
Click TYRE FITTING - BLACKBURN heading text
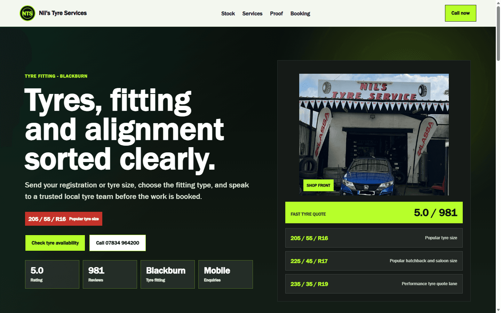coord(56,76)
